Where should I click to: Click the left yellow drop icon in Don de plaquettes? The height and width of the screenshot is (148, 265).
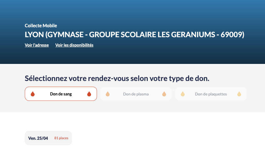(183, 94)
